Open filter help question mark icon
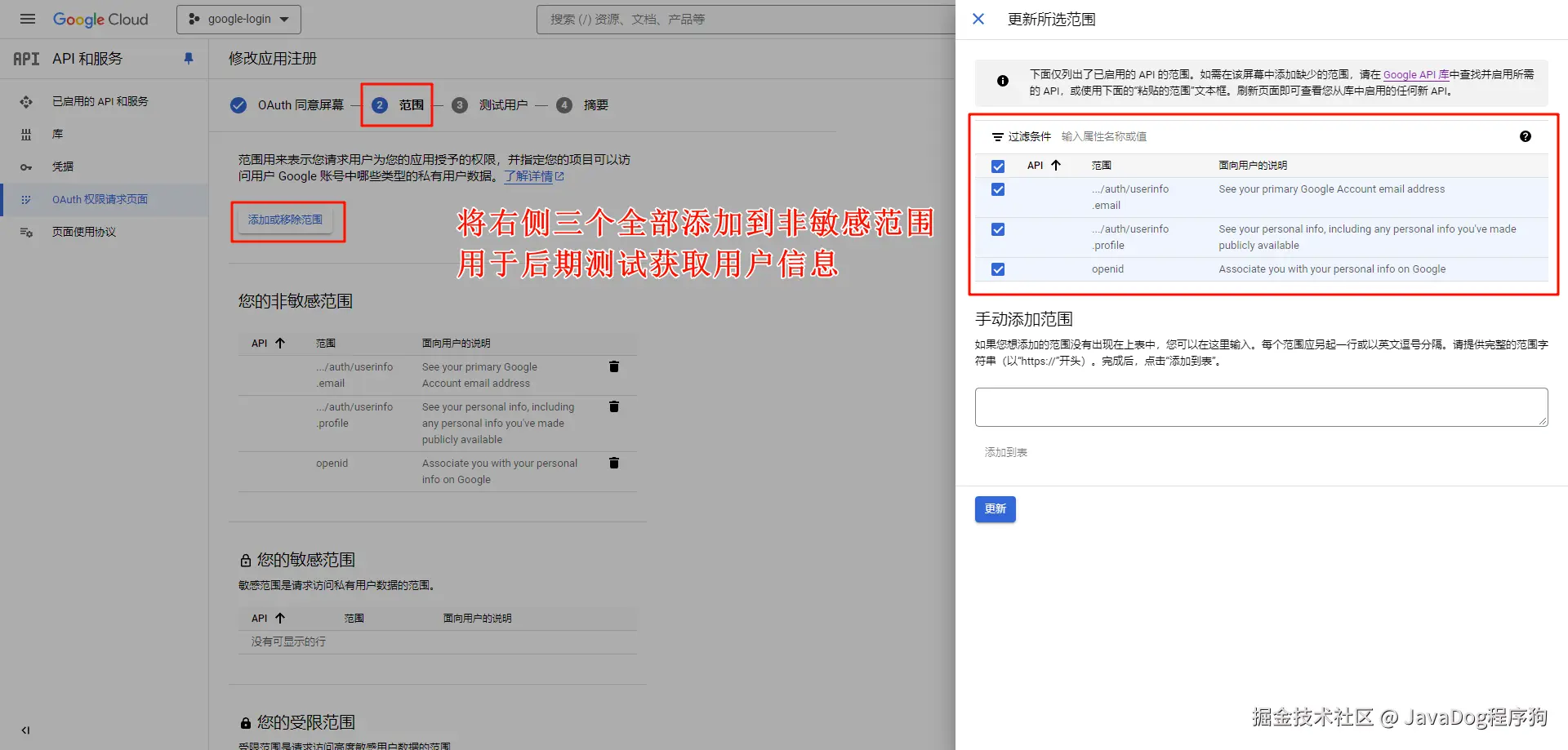 pos(1526,137)
